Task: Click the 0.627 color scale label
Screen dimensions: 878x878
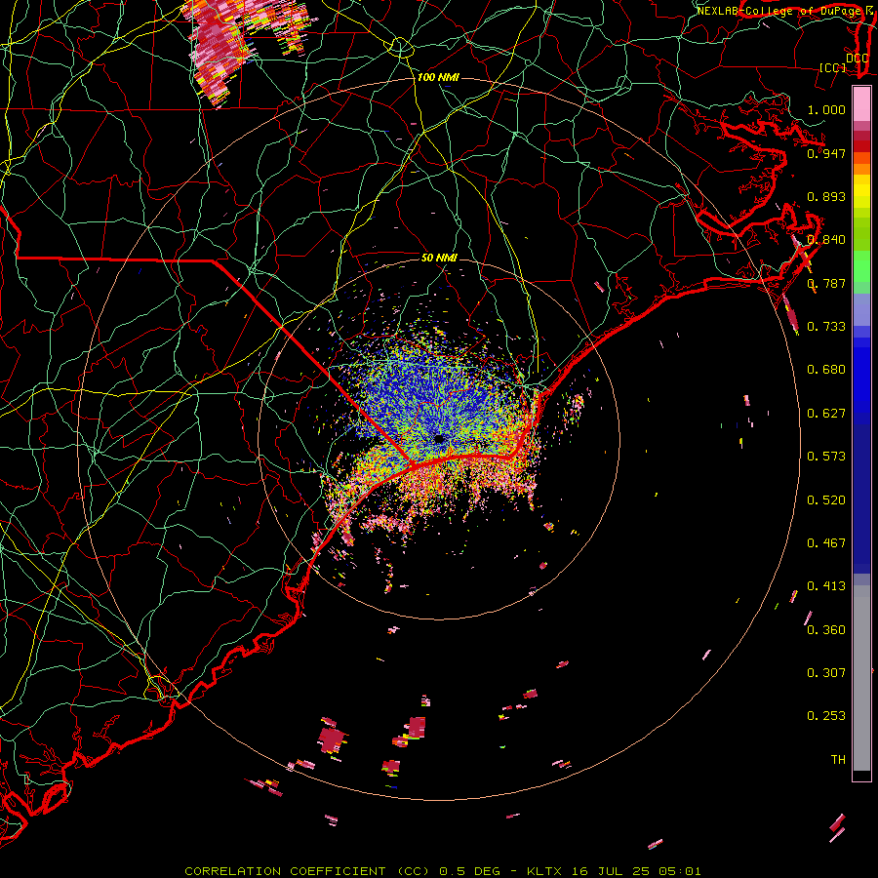Action: [826, 414]
